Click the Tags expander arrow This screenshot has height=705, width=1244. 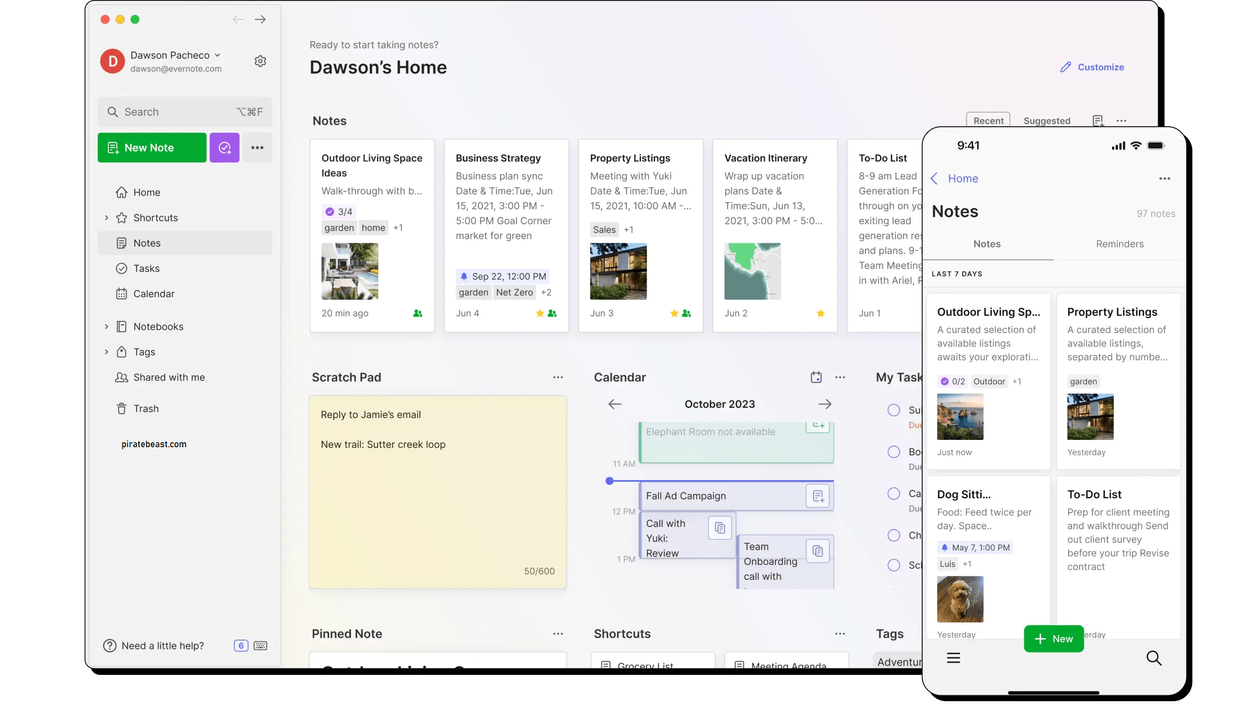[105, 351]
